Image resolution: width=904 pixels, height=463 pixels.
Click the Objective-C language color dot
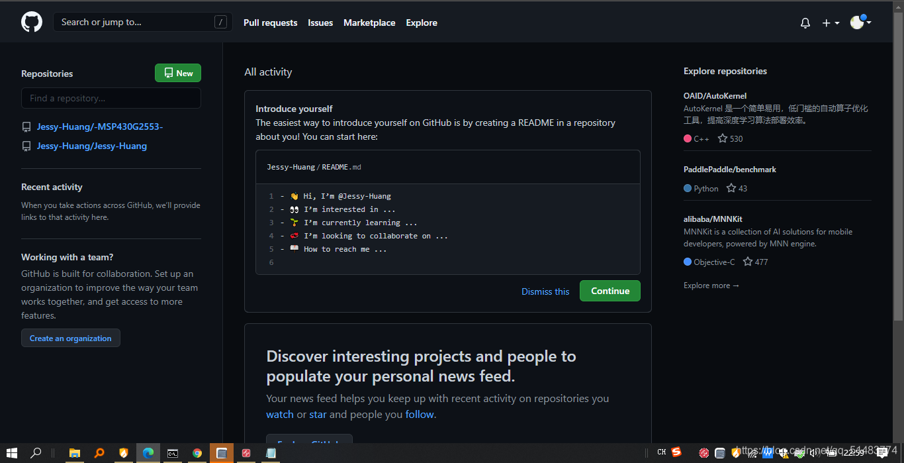click(688, 262)
